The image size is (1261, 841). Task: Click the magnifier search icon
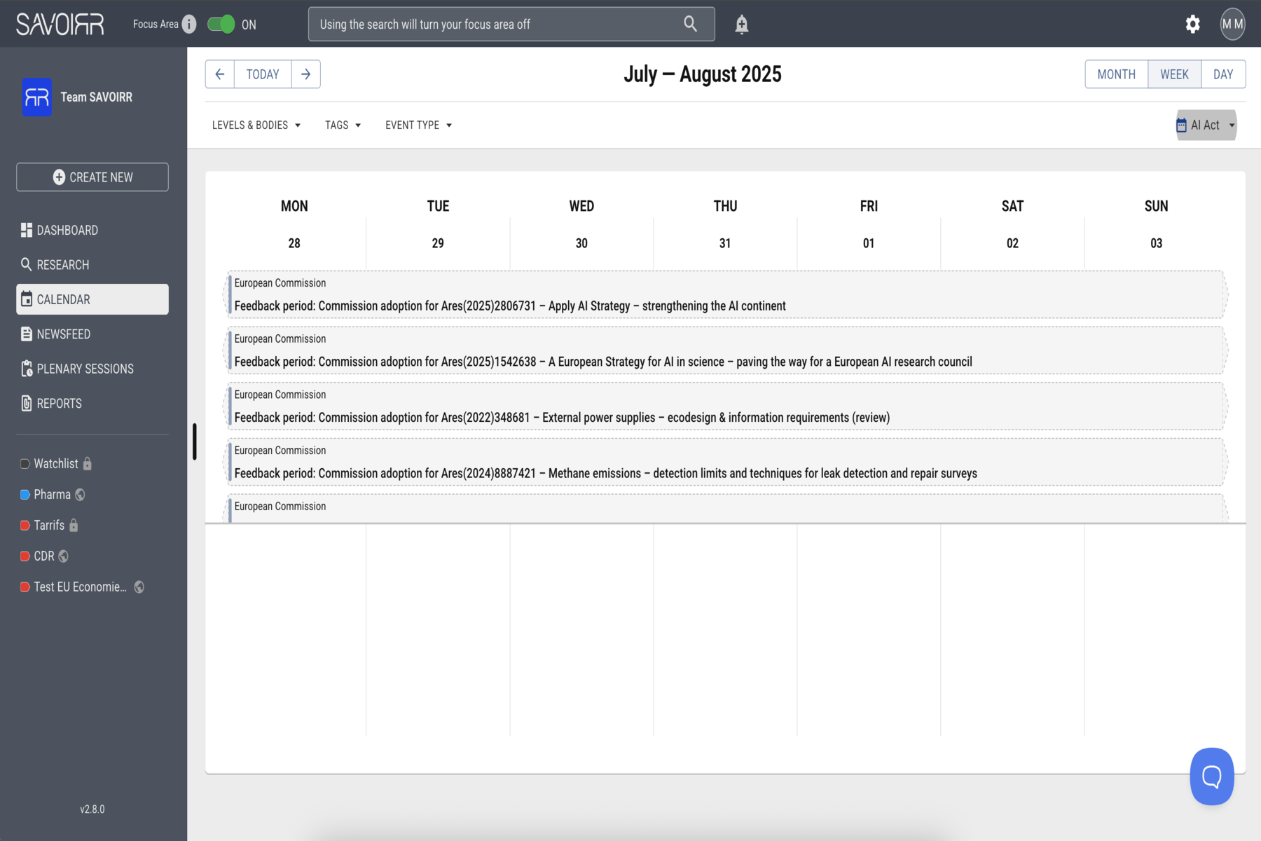690,25
